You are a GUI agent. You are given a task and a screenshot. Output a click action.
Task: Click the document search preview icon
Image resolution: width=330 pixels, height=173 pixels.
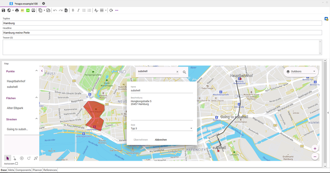pos(66,10)
